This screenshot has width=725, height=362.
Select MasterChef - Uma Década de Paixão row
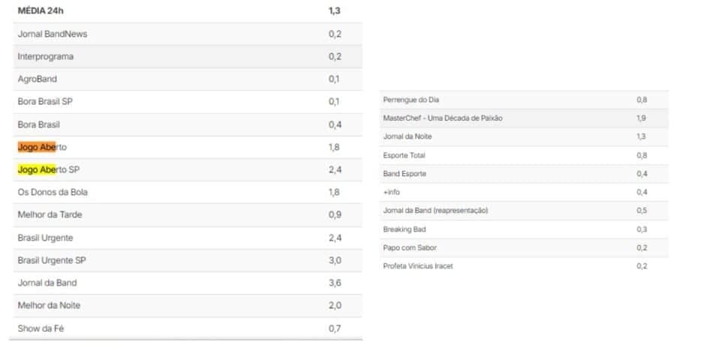pos(524,118)
